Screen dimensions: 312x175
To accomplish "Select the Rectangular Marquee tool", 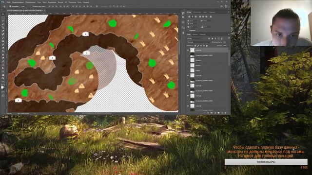I will (x=3, y=17).
